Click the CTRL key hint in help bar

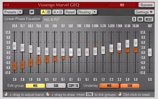tap(89, 95)
